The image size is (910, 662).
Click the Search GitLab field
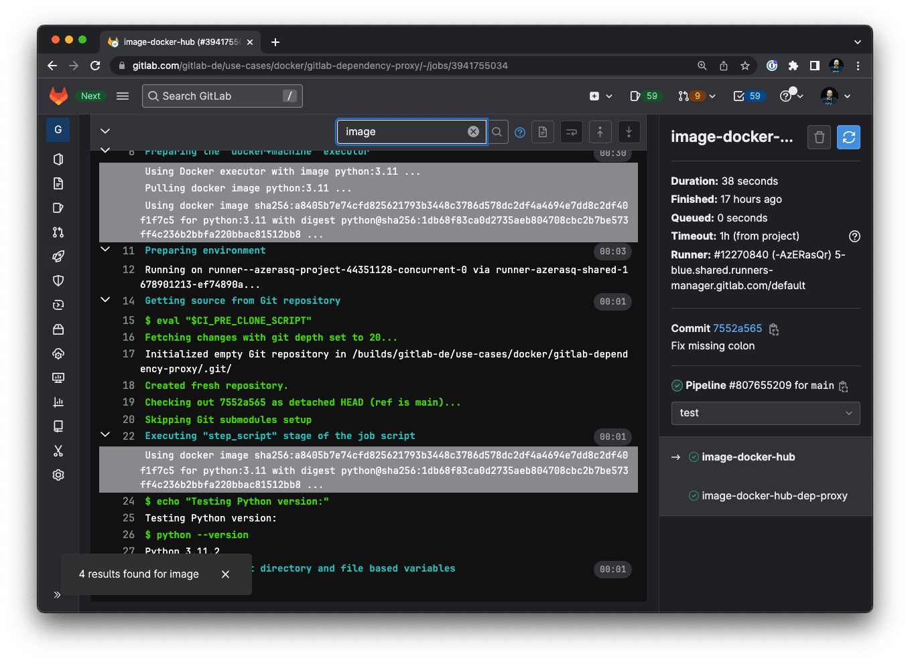point(222,96)
